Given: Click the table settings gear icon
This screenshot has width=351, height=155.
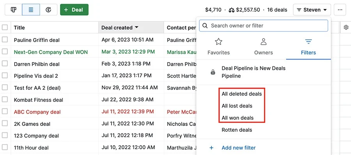Looking at the screenshot, I should pyautogui.click(x=346, y=28).
